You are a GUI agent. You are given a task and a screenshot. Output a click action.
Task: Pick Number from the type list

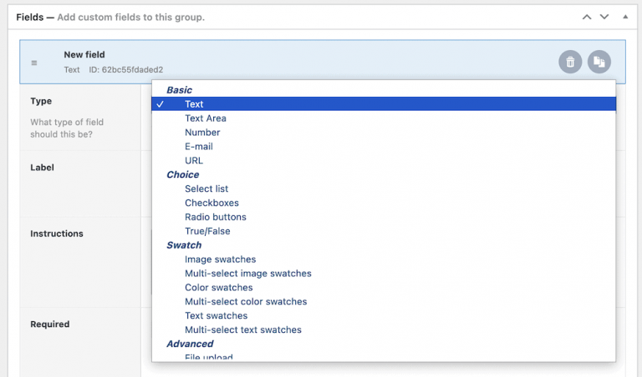[x=202, y=133]
